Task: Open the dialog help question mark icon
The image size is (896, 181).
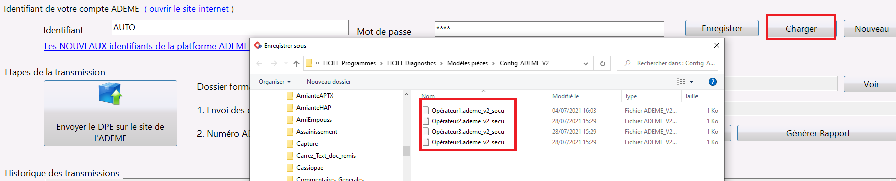Action: pyautogui.click(x=712, y=82)
